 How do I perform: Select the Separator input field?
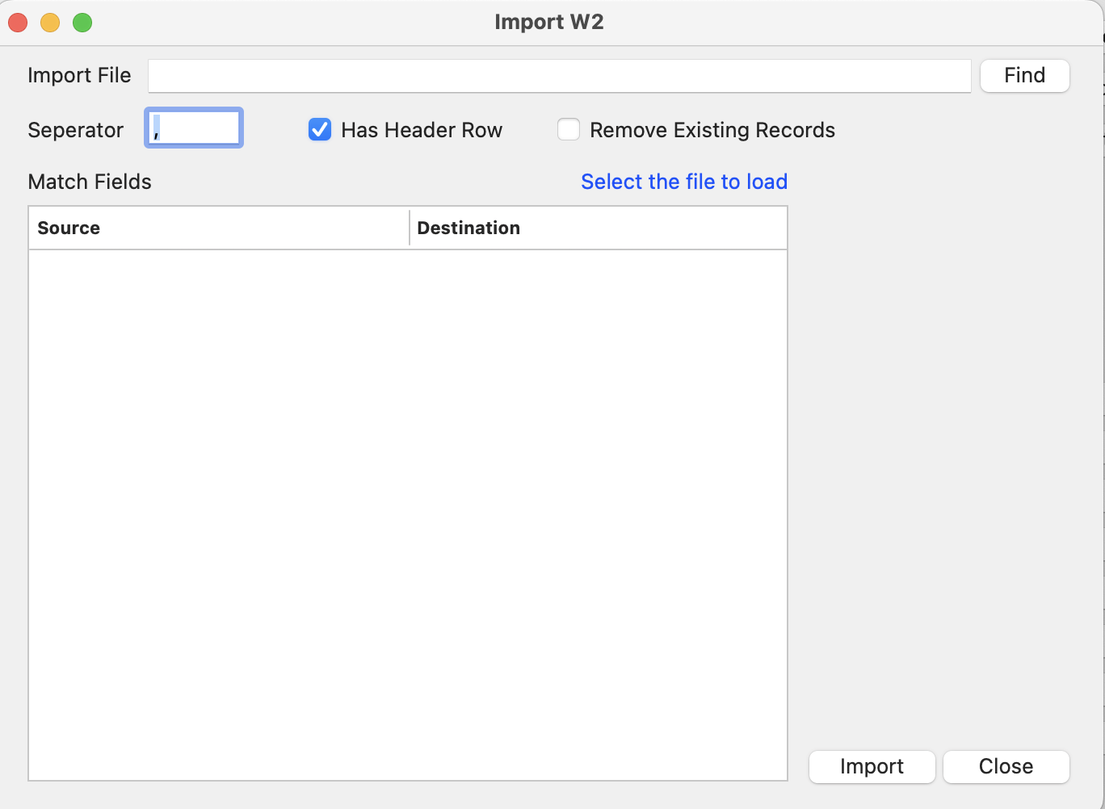tap(193, 128)
